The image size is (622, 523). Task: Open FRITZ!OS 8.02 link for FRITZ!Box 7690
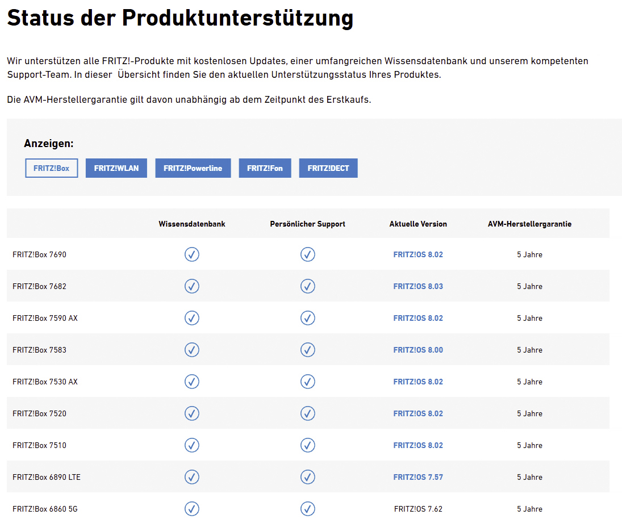(418, 254)
